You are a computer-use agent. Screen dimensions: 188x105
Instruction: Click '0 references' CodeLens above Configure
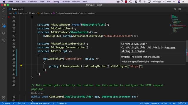point(37,93)
